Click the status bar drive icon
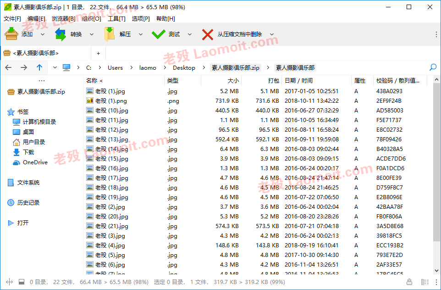The height and width of the screenshot is (290, 441). (x=22, y=282)
